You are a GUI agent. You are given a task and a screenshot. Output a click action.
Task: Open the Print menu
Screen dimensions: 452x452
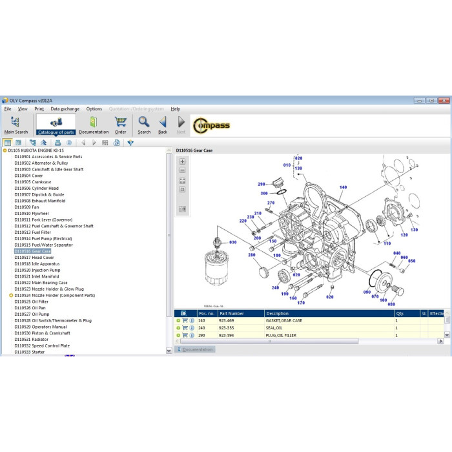point(39,108)
